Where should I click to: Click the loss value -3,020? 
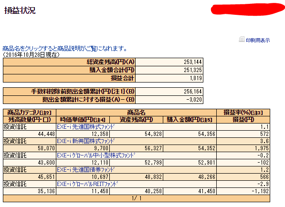[194, 100]
